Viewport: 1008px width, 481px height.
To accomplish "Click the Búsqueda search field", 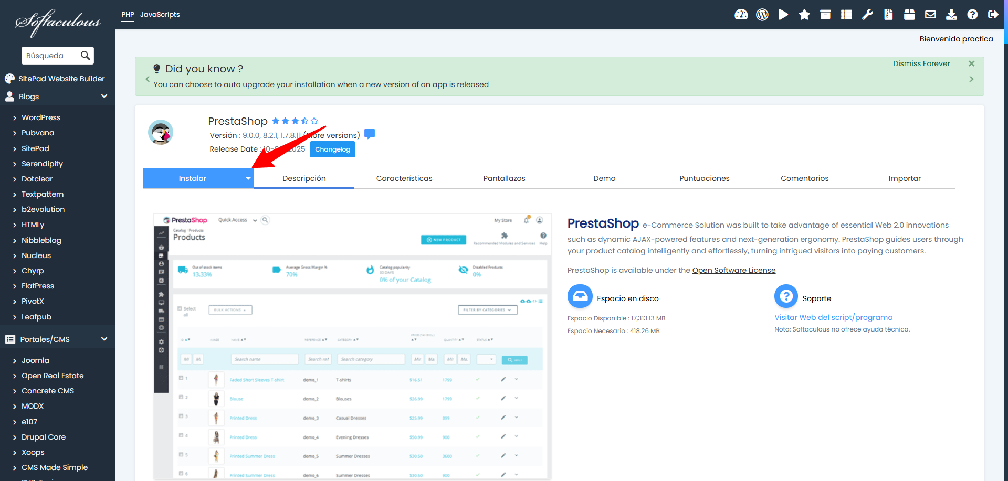I will pos(49,56).
